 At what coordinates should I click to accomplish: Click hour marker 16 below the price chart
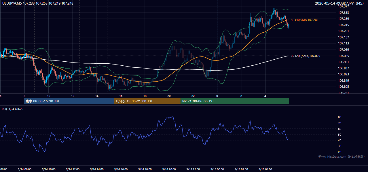(121, 96)
